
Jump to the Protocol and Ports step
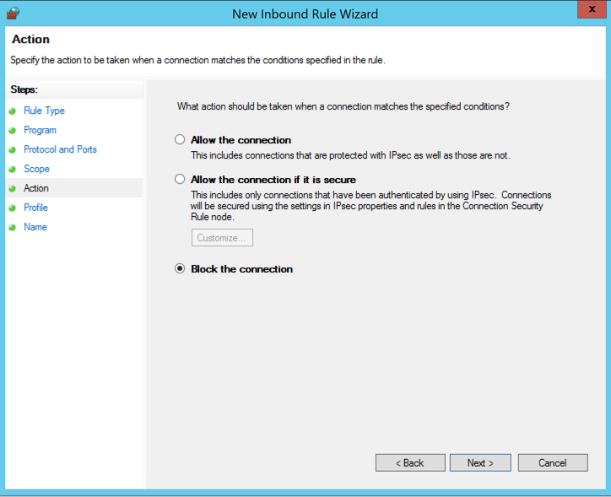point(60,149)
